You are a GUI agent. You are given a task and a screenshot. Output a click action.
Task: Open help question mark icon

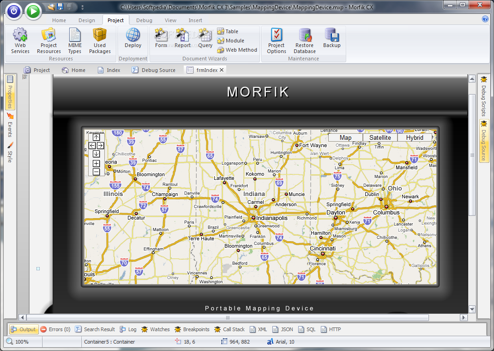point(485,19)
